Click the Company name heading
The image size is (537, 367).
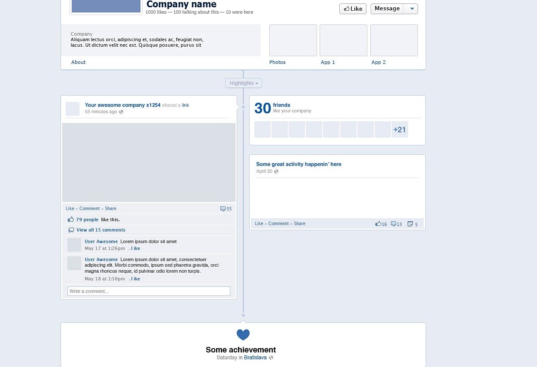(181, 4)
